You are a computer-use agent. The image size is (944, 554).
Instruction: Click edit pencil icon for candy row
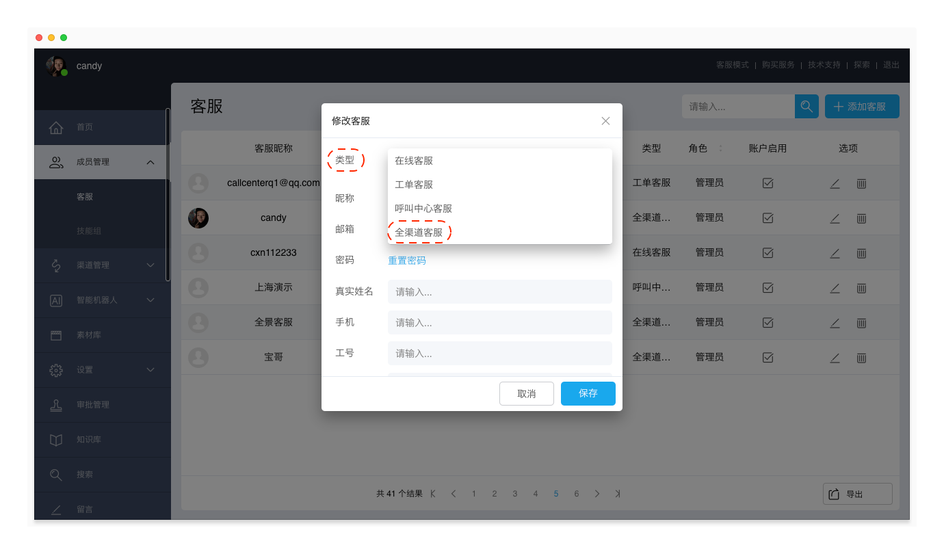click(x=835, y=218)
